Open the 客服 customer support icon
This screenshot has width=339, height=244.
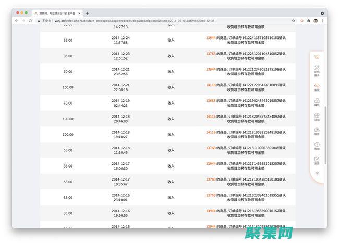pyautogui.click(x=317, y=86)
